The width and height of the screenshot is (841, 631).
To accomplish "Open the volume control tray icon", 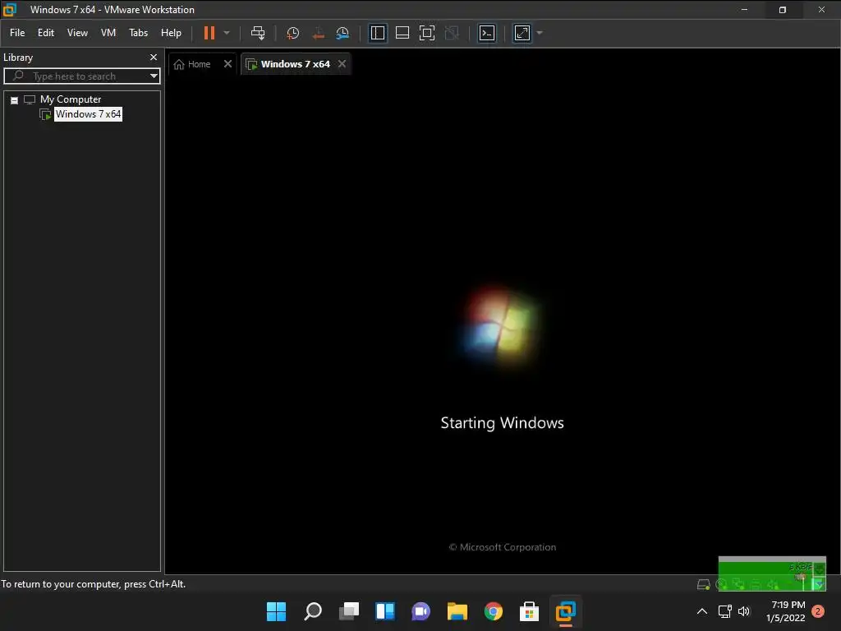I will 744,611.
